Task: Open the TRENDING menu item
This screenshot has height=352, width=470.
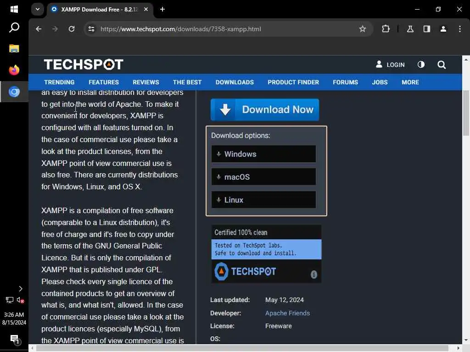Action: tap(59, 82)
